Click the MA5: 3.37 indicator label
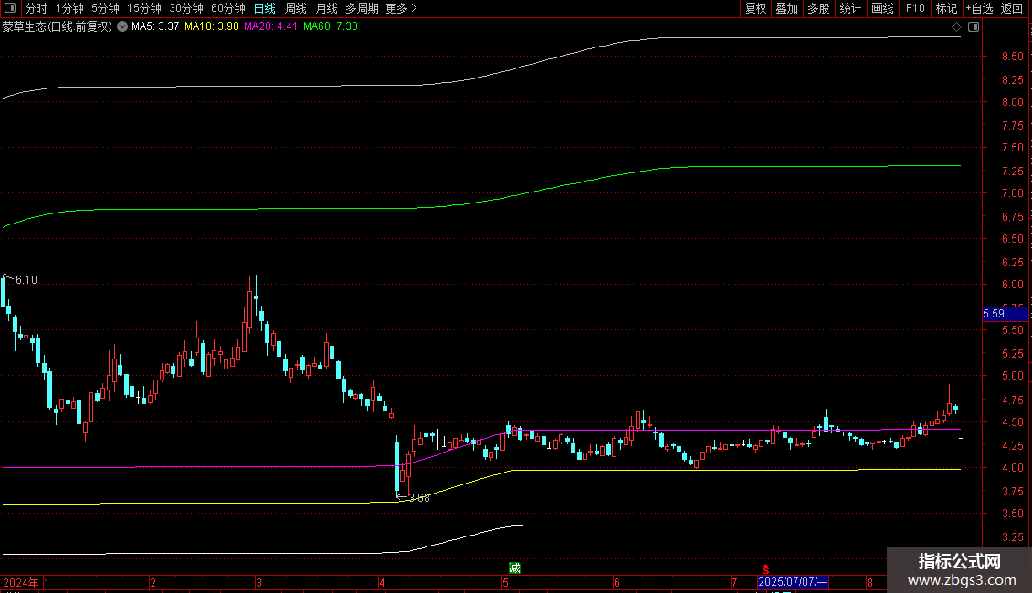Screen dimensions: 1032x593 155,26
